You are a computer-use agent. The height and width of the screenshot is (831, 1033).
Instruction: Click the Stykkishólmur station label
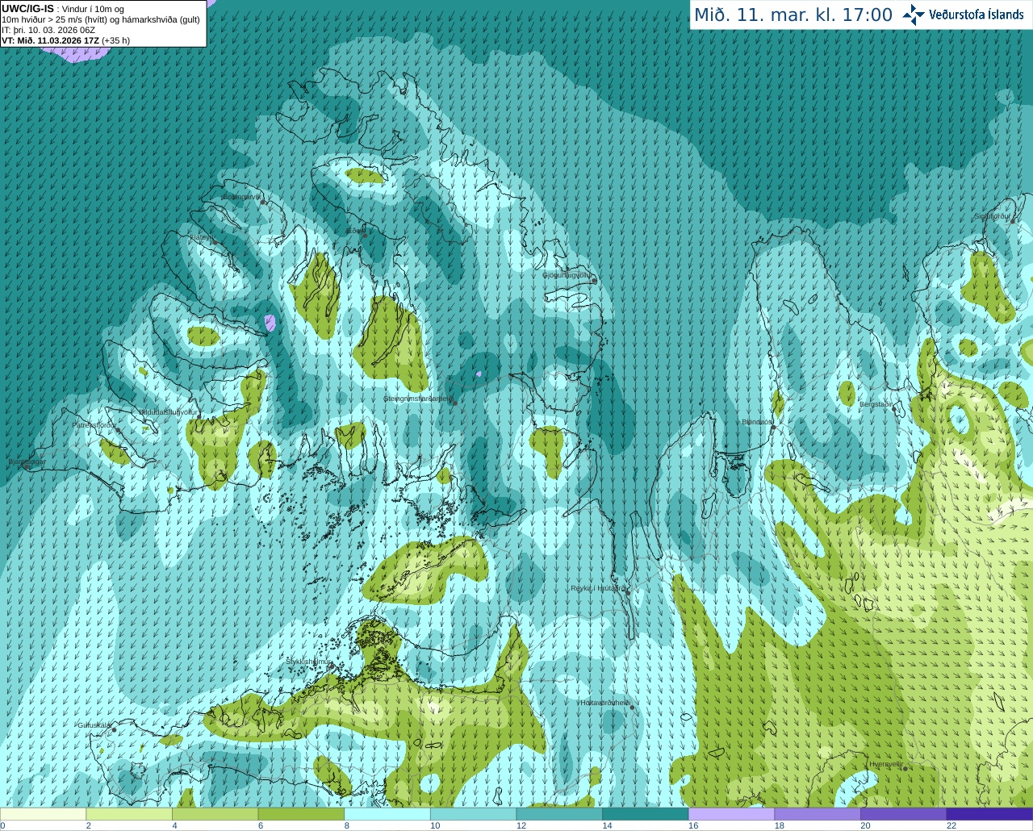tap(308, 662)
